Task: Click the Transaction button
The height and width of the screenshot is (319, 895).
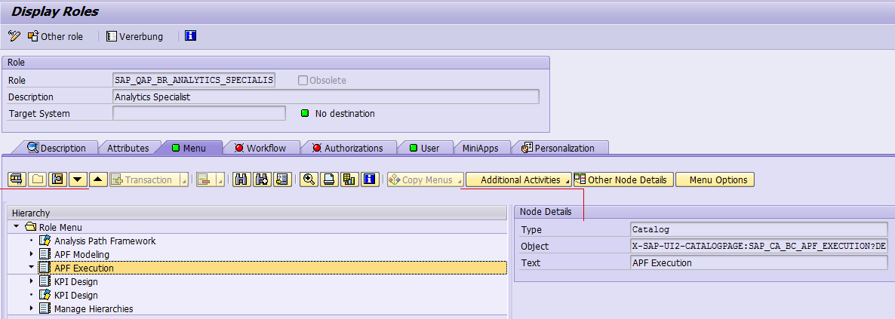Action: coord(144,179)
